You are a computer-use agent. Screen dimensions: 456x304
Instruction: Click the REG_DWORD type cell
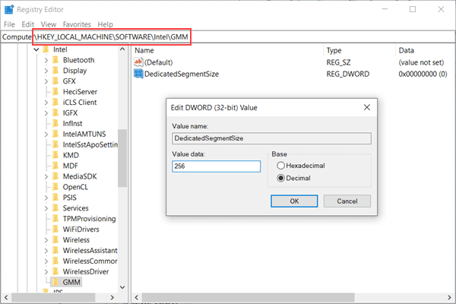tap(348, 74)
